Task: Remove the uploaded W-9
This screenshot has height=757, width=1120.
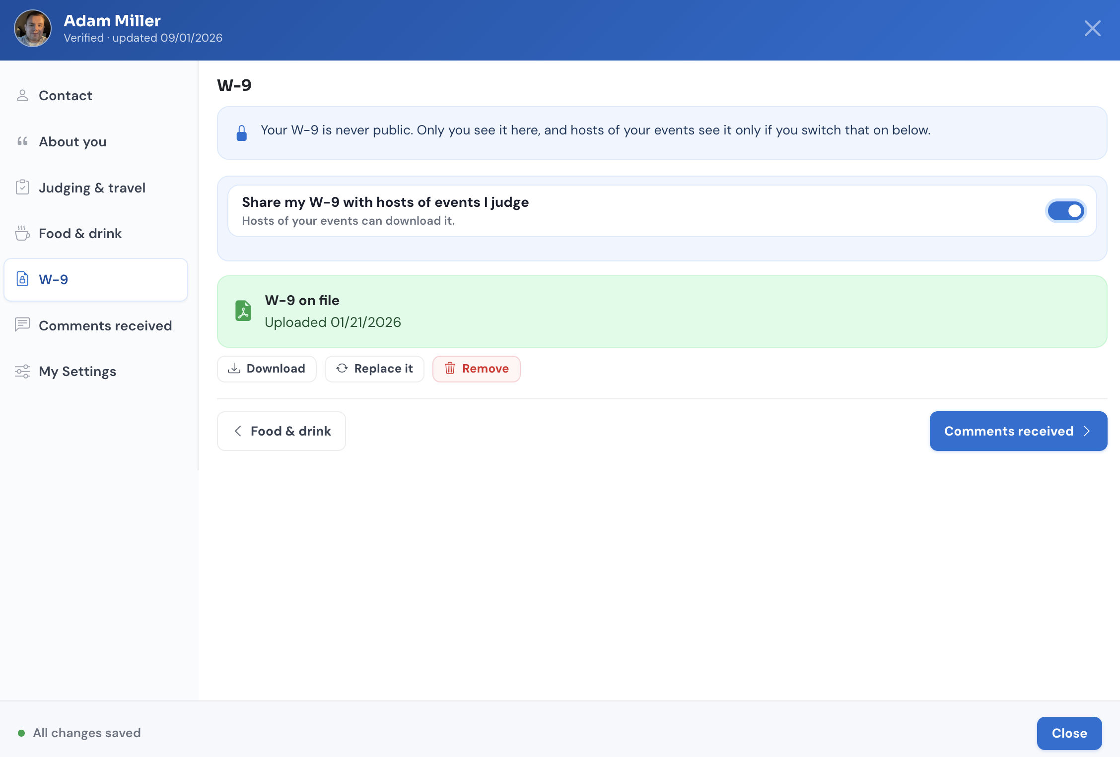Action: pyautogui.click(x=477, y=369)
